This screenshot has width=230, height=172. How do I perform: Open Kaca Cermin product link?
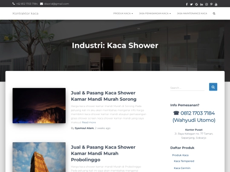pos(182,168)
